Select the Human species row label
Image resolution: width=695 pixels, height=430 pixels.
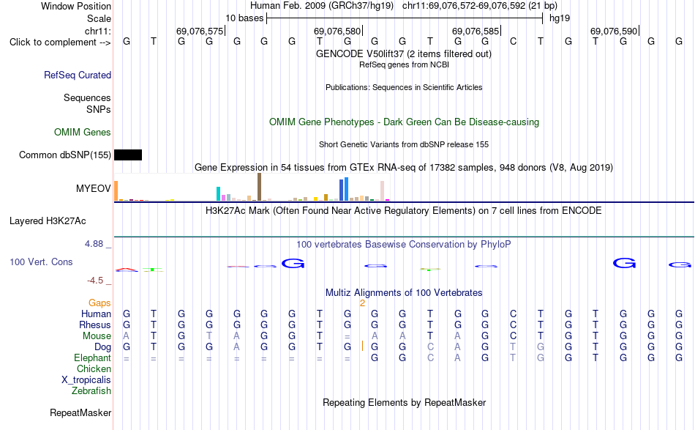coord(96,314)
